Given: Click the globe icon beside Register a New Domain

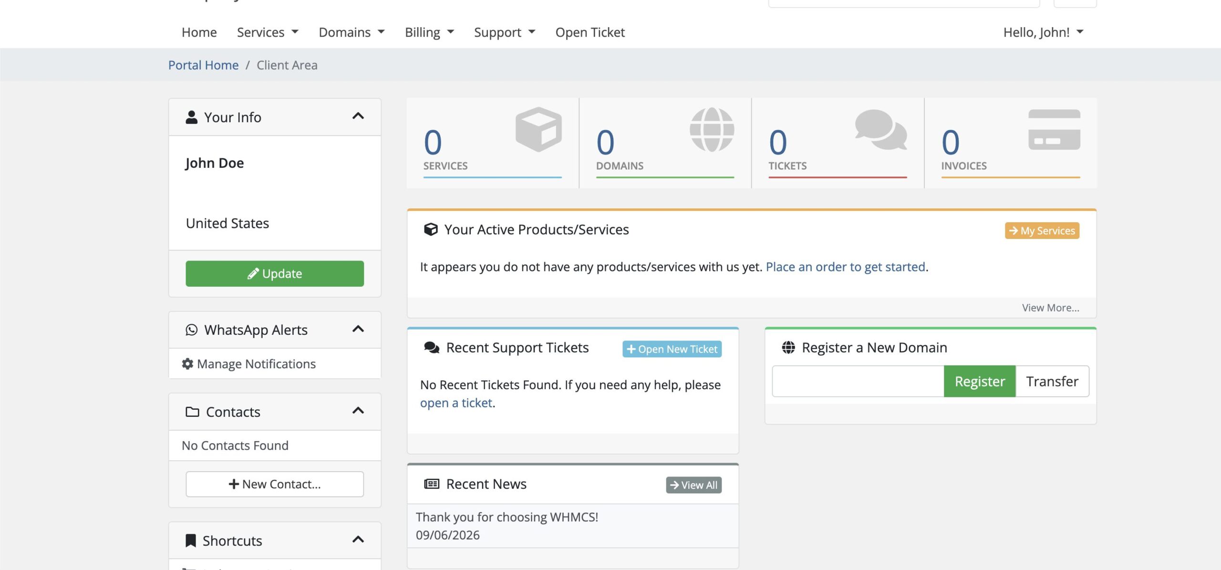Looking at the screenshot, I should [x=788, y=347].
